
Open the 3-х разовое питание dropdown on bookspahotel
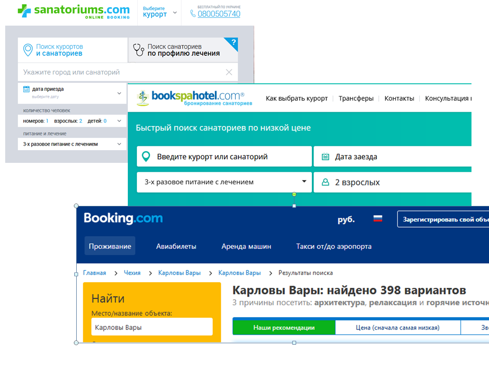click(224, 182)
